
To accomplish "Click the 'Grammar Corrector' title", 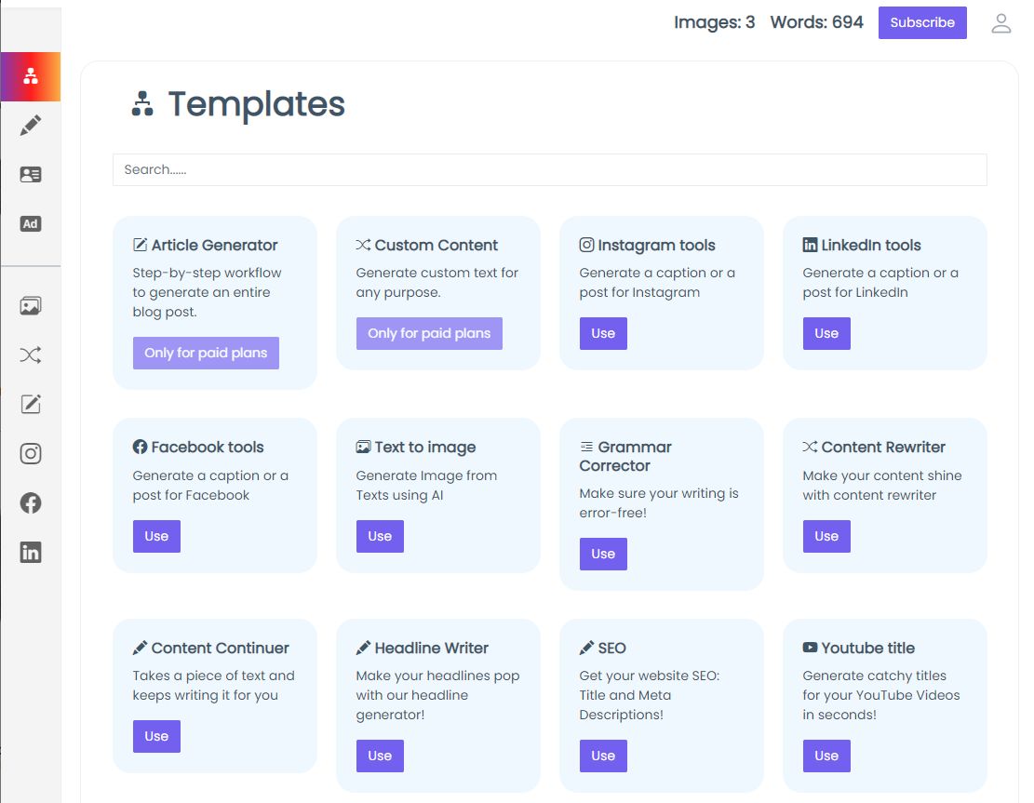I will (x=625, y=456).
